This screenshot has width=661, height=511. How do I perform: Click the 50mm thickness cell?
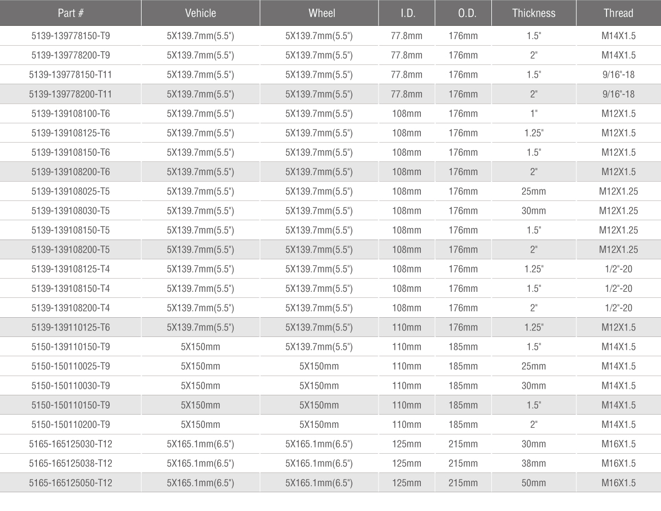click(x=534, y=483)
